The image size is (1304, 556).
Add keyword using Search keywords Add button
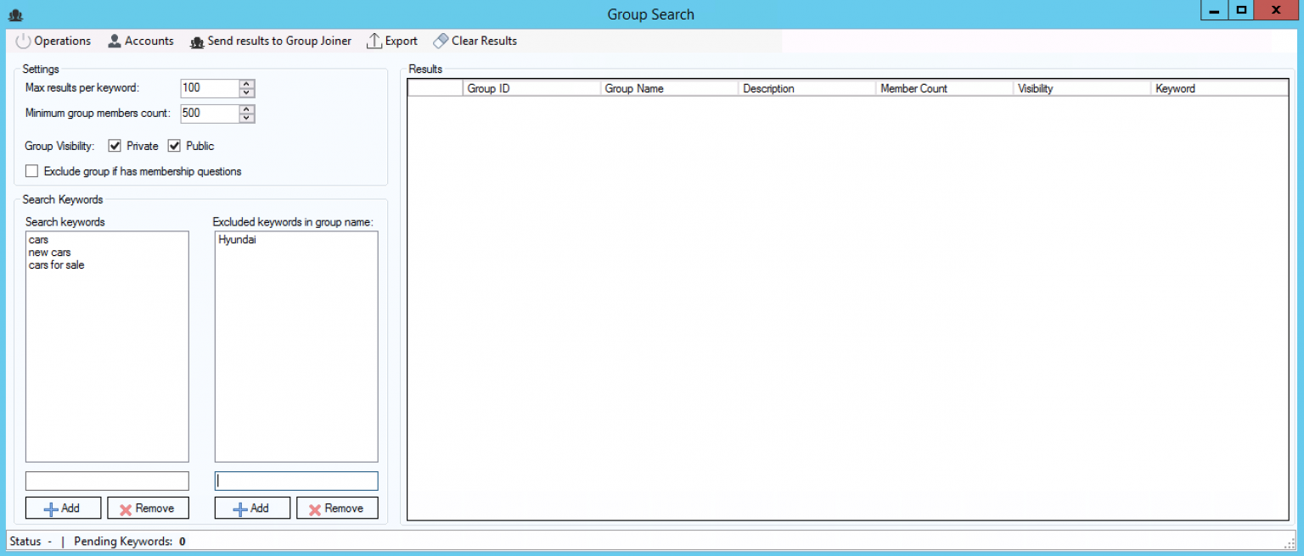(x=63, y=508)
